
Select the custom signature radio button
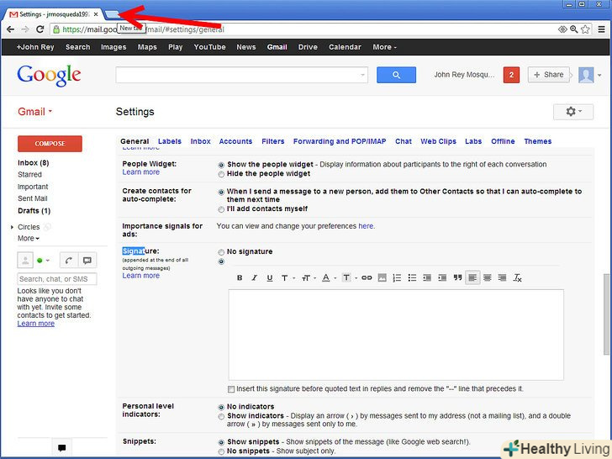tap(221, 261)
